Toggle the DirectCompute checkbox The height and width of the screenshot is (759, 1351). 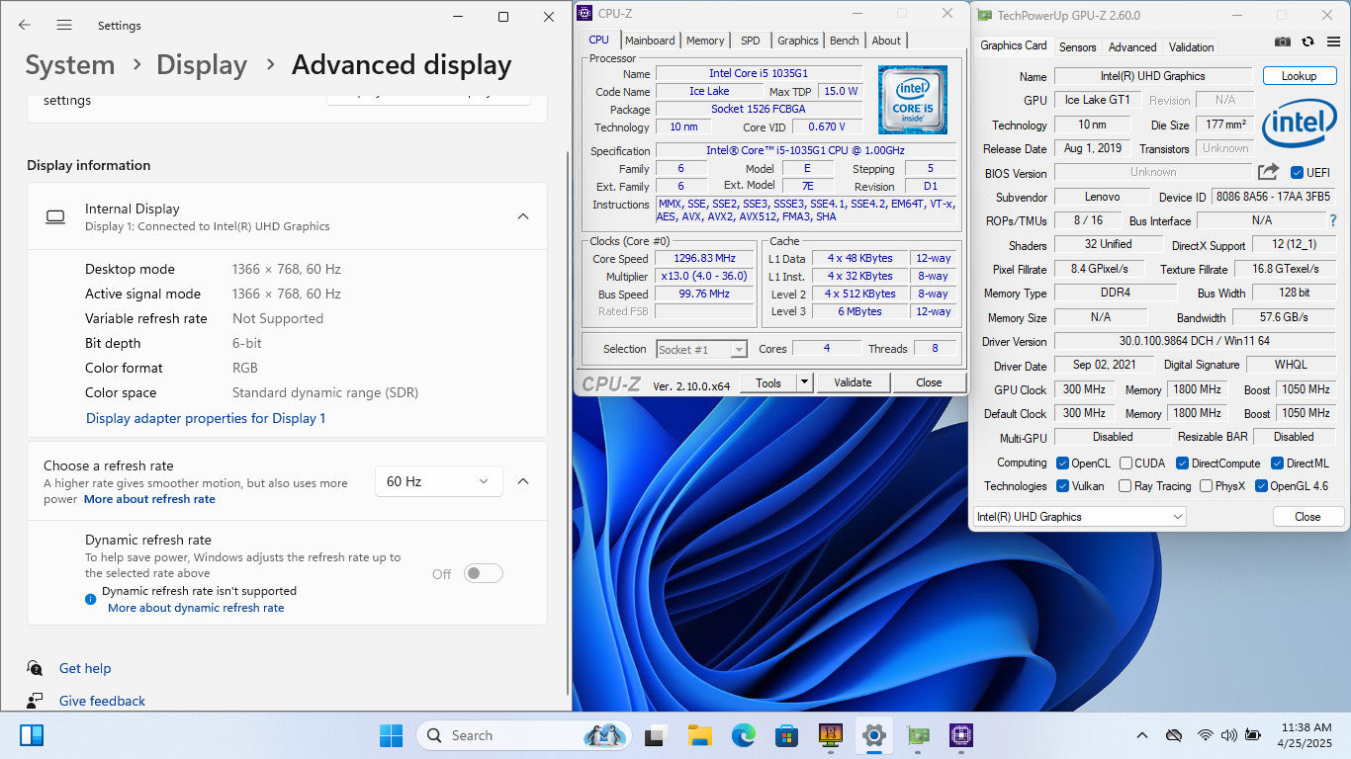[x=1182, y=464]
